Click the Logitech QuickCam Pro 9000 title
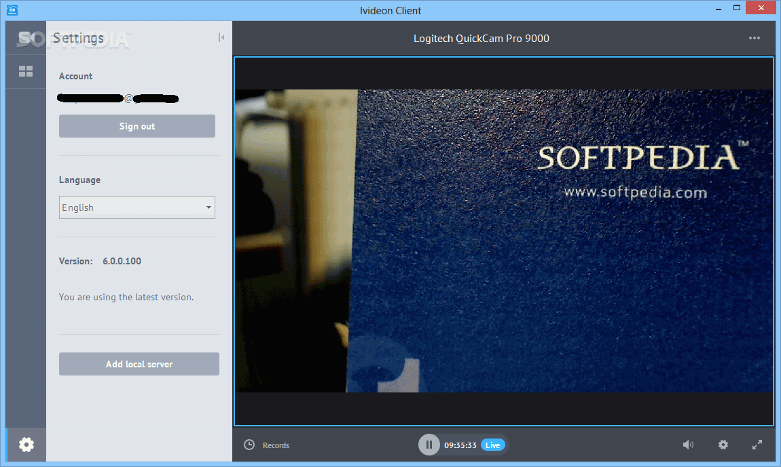Image resolution: width=781 pixels, height=467 pixels. click(x=481, y=38)
